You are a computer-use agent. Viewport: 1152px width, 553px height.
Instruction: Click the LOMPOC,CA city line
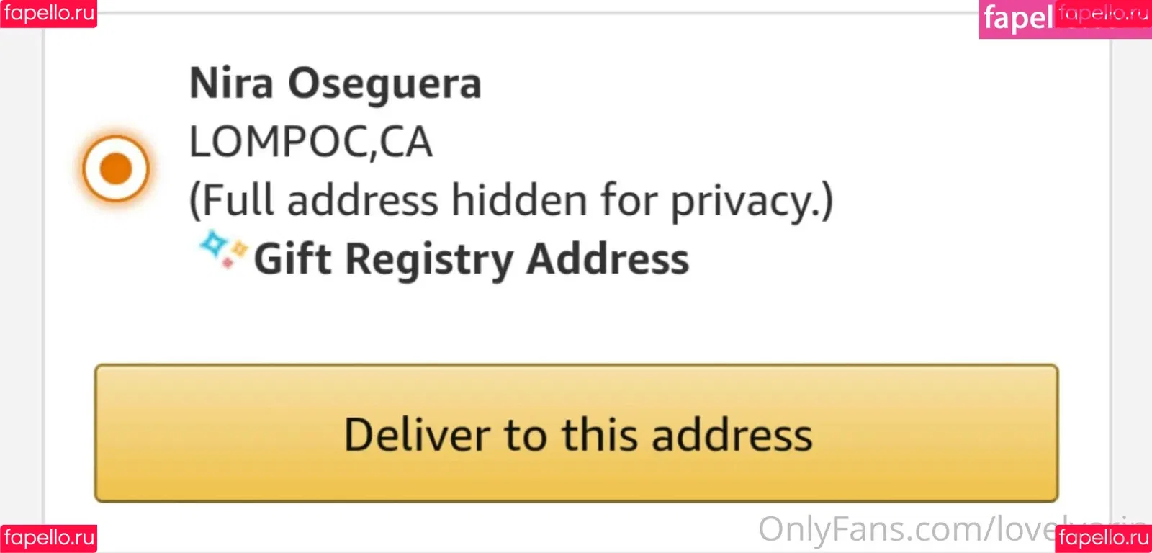pos(310,142)
